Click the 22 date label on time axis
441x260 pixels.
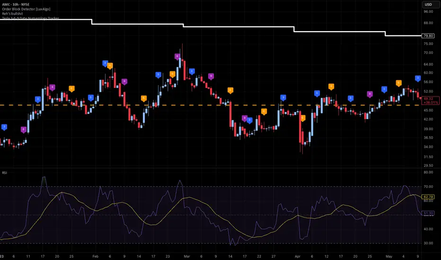(x=259, y=256)
